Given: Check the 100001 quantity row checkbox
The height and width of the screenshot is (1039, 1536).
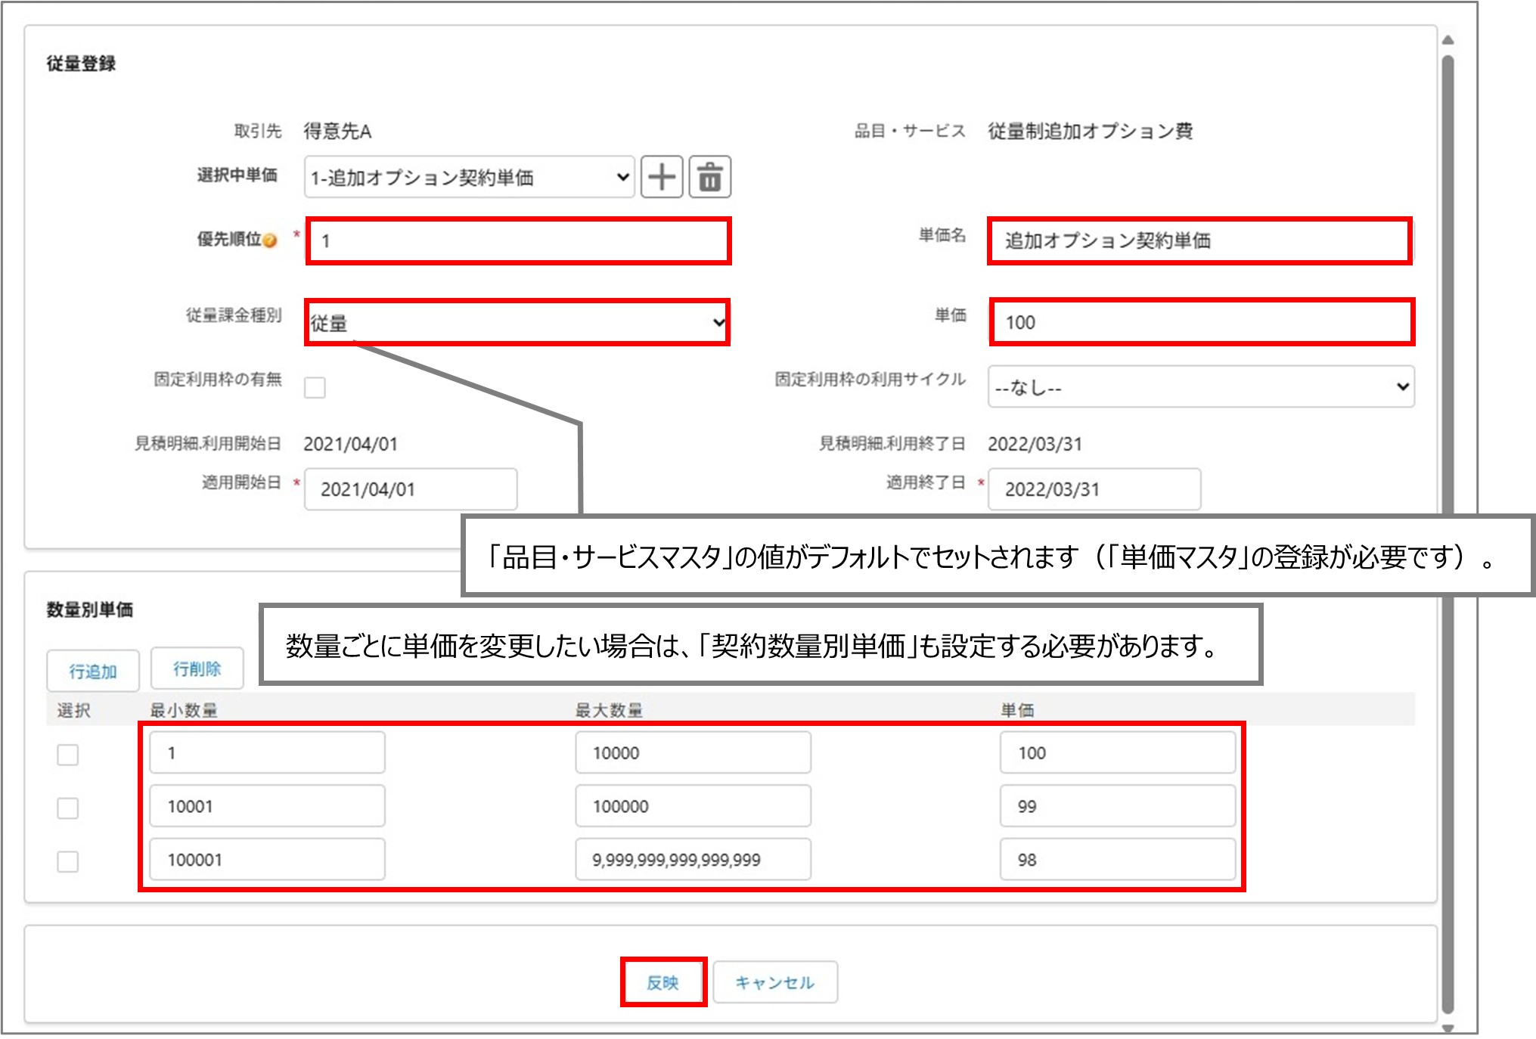Looking at the screenshot, I should [67, 860].
